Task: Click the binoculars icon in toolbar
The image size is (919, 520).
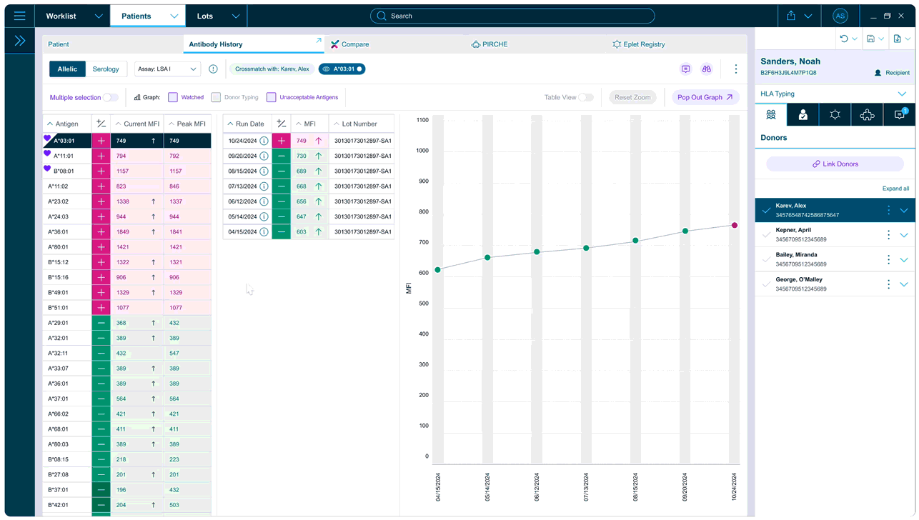Action: (x=706, y=69)
